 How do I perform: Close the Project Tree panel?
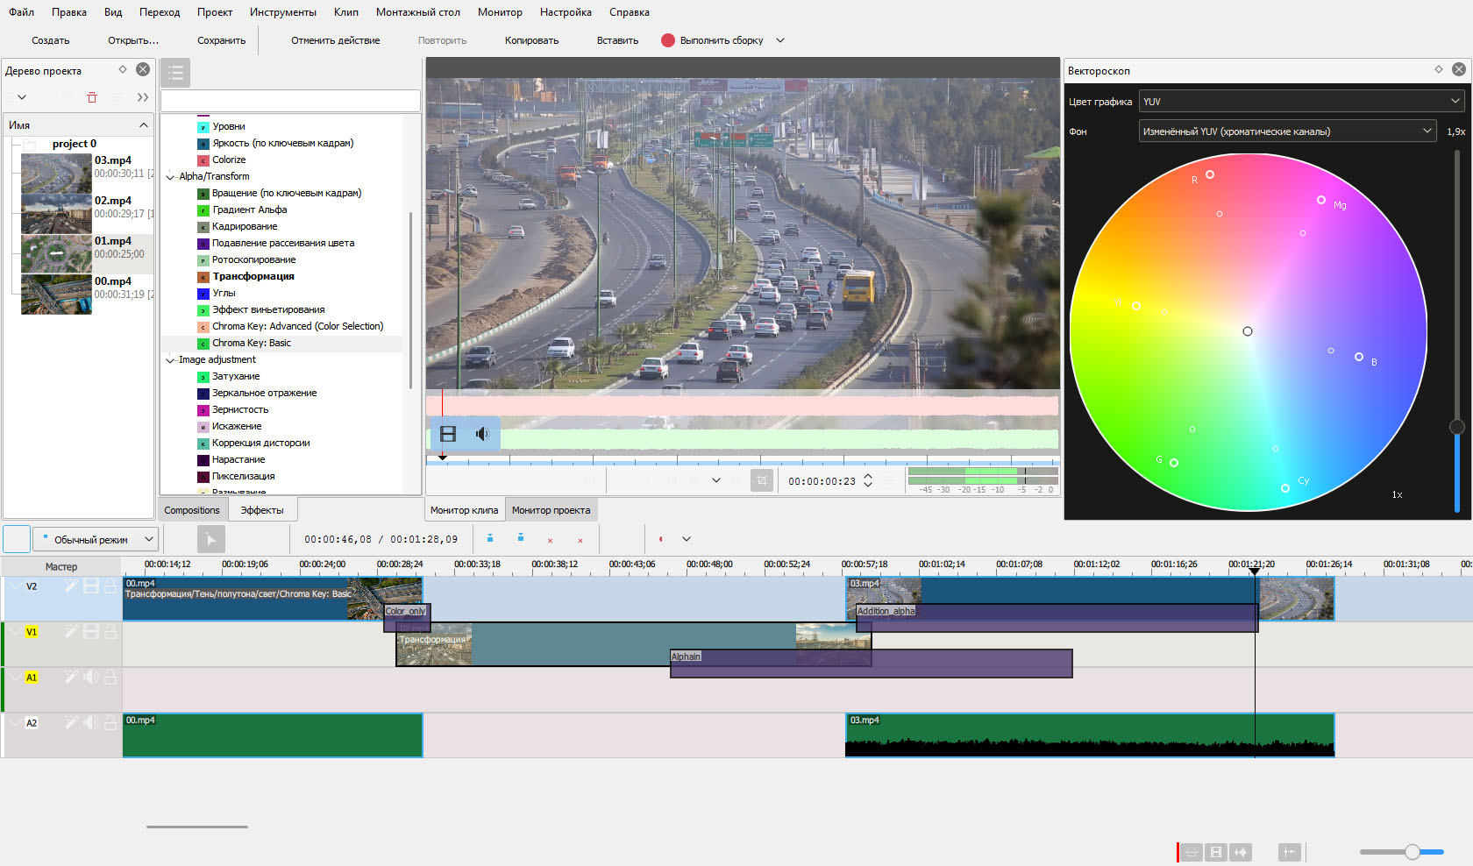143,69
